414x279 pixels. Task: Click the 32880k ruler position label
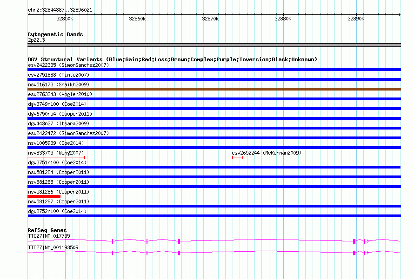pyautogui.click(x=283, y=19)
